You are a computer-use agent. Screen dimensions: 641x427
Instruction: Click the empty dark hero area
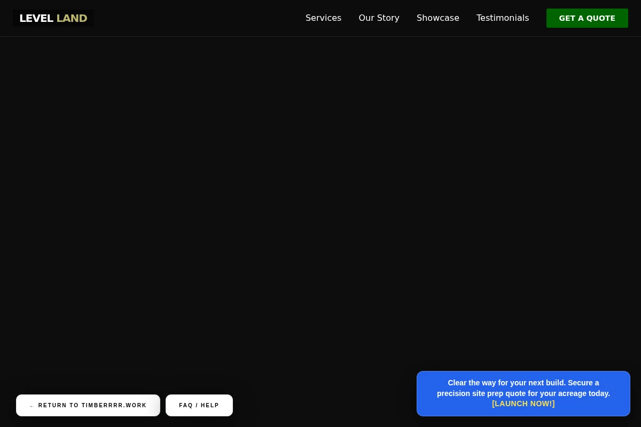(320, 203)
